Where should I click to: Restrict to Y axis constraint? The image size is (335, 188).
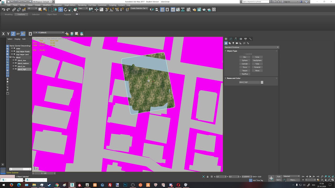(8, 34)
